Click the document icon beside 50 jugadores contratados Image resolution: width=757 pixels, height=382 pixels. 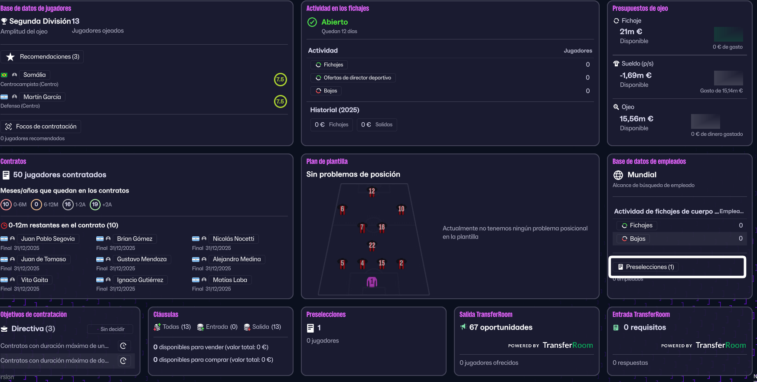pyautogui.click(x=6, y=175)
